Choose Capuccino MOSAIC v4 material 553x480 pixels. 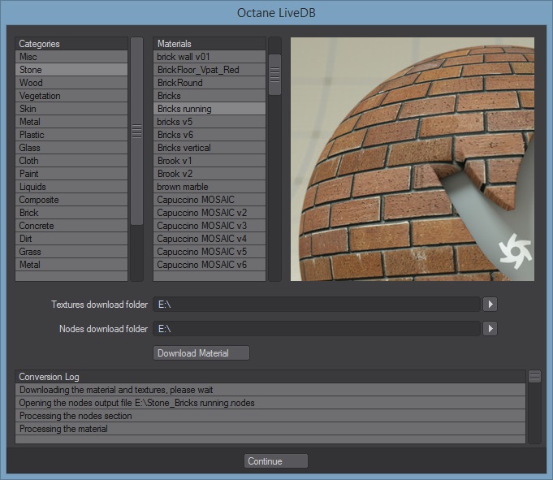click(x=210, y=239)
